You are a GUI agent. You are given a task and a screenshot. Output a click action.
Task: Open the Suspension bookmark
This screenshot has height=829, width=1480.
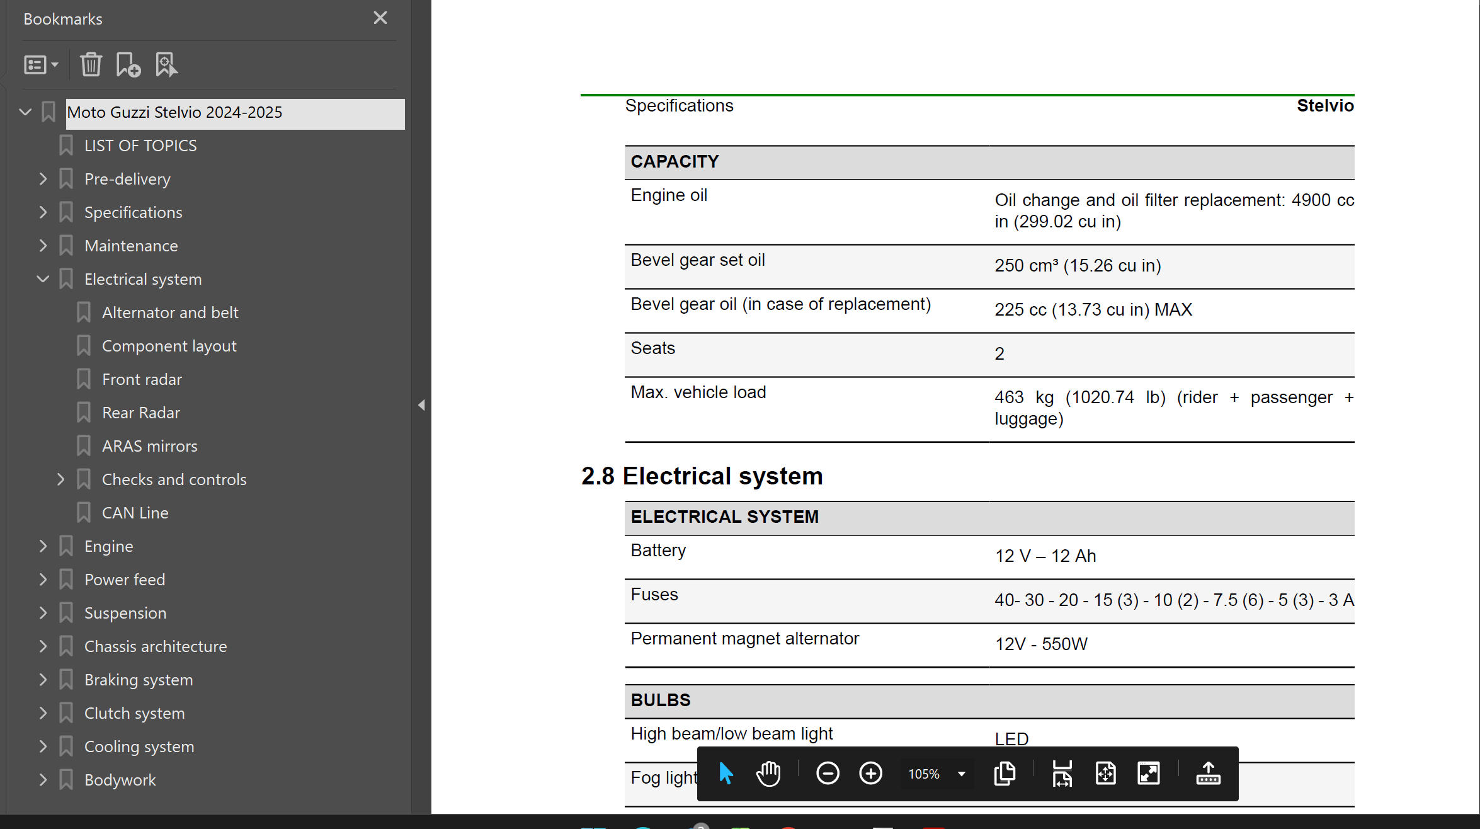tap(125, 613)
